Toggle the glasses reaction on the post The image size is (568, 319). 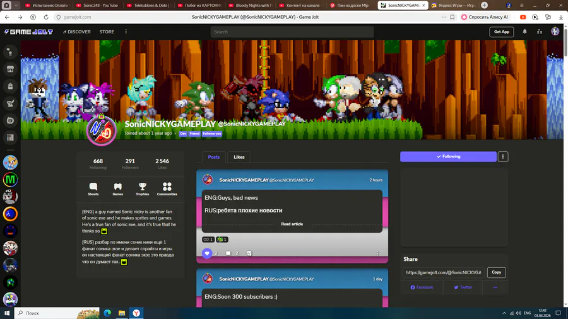pyautogui.click(x=208, y=240)
